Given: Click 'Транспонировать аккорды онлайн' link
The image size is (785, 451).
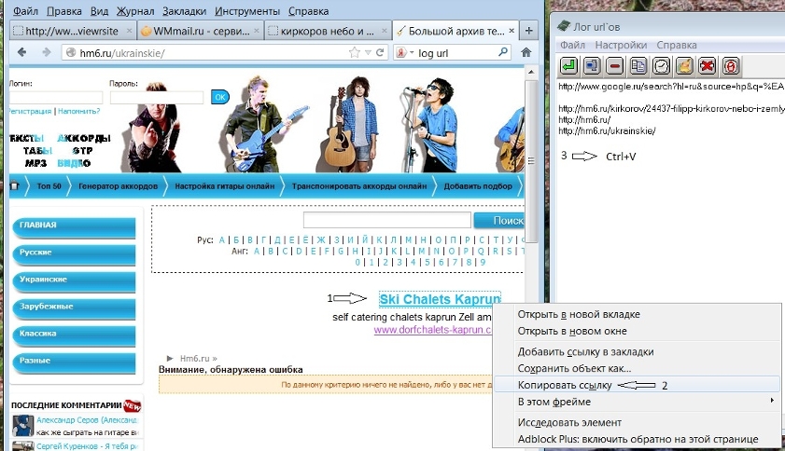Looking at the screenshot, I should pos(359,186).
